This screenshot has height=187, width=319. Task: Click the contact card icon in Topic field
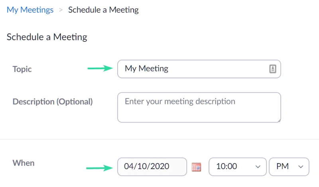point(273,69)
